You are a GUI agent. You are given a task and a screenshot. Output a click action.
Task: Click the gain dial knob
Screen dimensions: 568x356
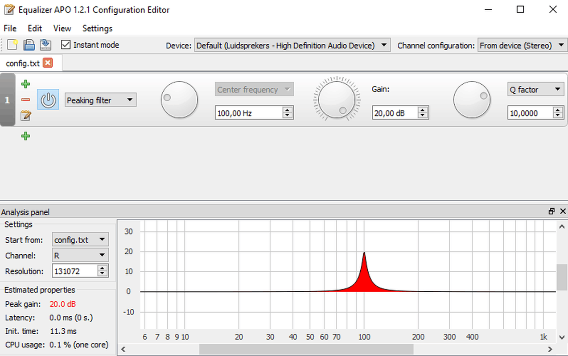(337, 99)
